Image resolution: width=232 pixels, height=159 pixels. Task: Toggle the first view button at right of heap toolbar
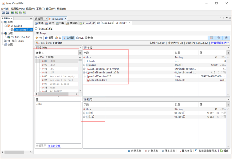[x=211, y=38]
